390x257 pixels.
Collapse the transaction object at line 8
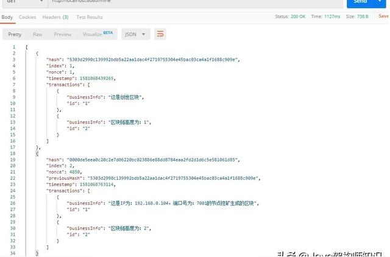[x=57, y=91]
